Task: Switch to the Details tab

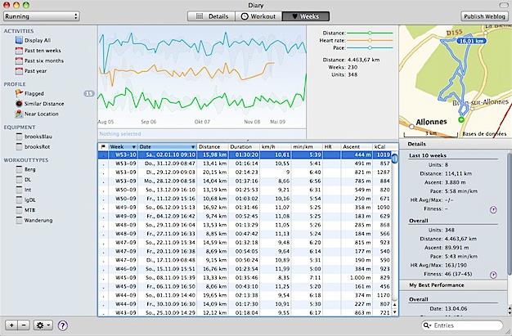Action: click(x=211, y=16)
